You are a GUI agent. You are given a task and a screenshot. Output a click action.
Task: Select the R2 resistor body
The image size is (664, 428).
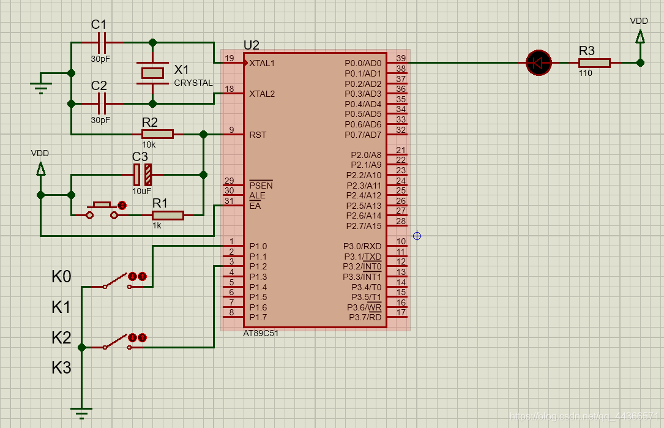[157, 134]
